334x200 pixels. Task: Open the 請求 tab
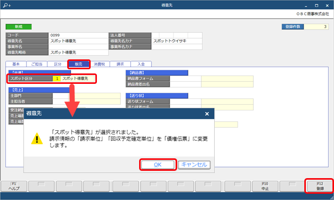point(120,64)
